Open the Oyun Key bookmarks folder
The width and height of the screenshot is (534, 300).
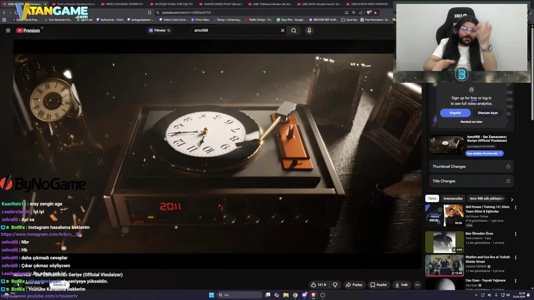click(349, 20)
